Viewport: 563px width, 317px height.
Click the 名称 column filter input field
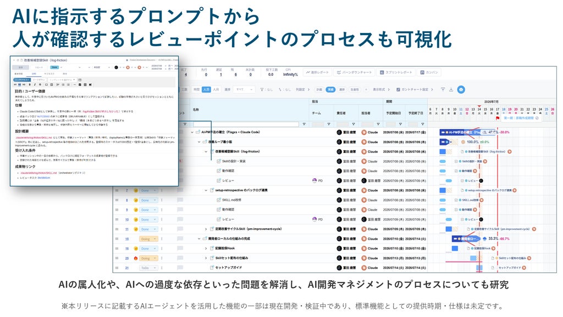click(x=246, y=124)
